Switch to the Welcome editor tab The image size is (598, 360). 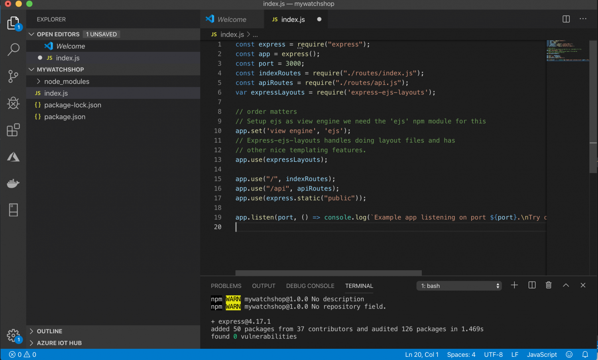pyautogui.click(x=232, y=19)
